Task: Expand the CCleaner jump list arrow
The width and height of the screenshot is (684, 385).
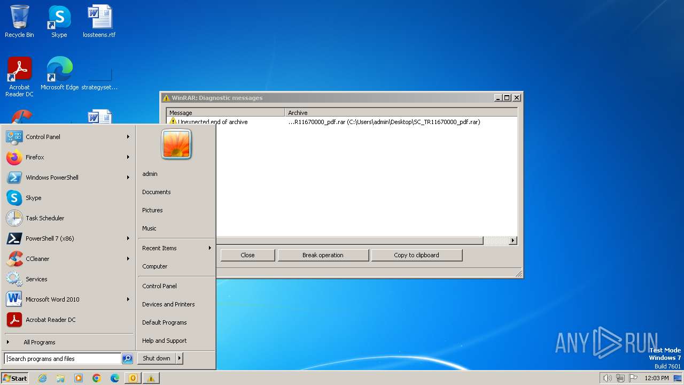Action: tap(128, 259)
